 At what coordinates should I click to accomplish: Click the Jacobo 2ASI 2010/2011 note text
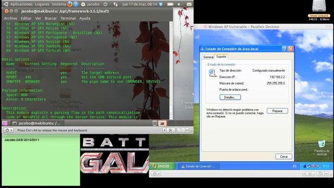22,140
